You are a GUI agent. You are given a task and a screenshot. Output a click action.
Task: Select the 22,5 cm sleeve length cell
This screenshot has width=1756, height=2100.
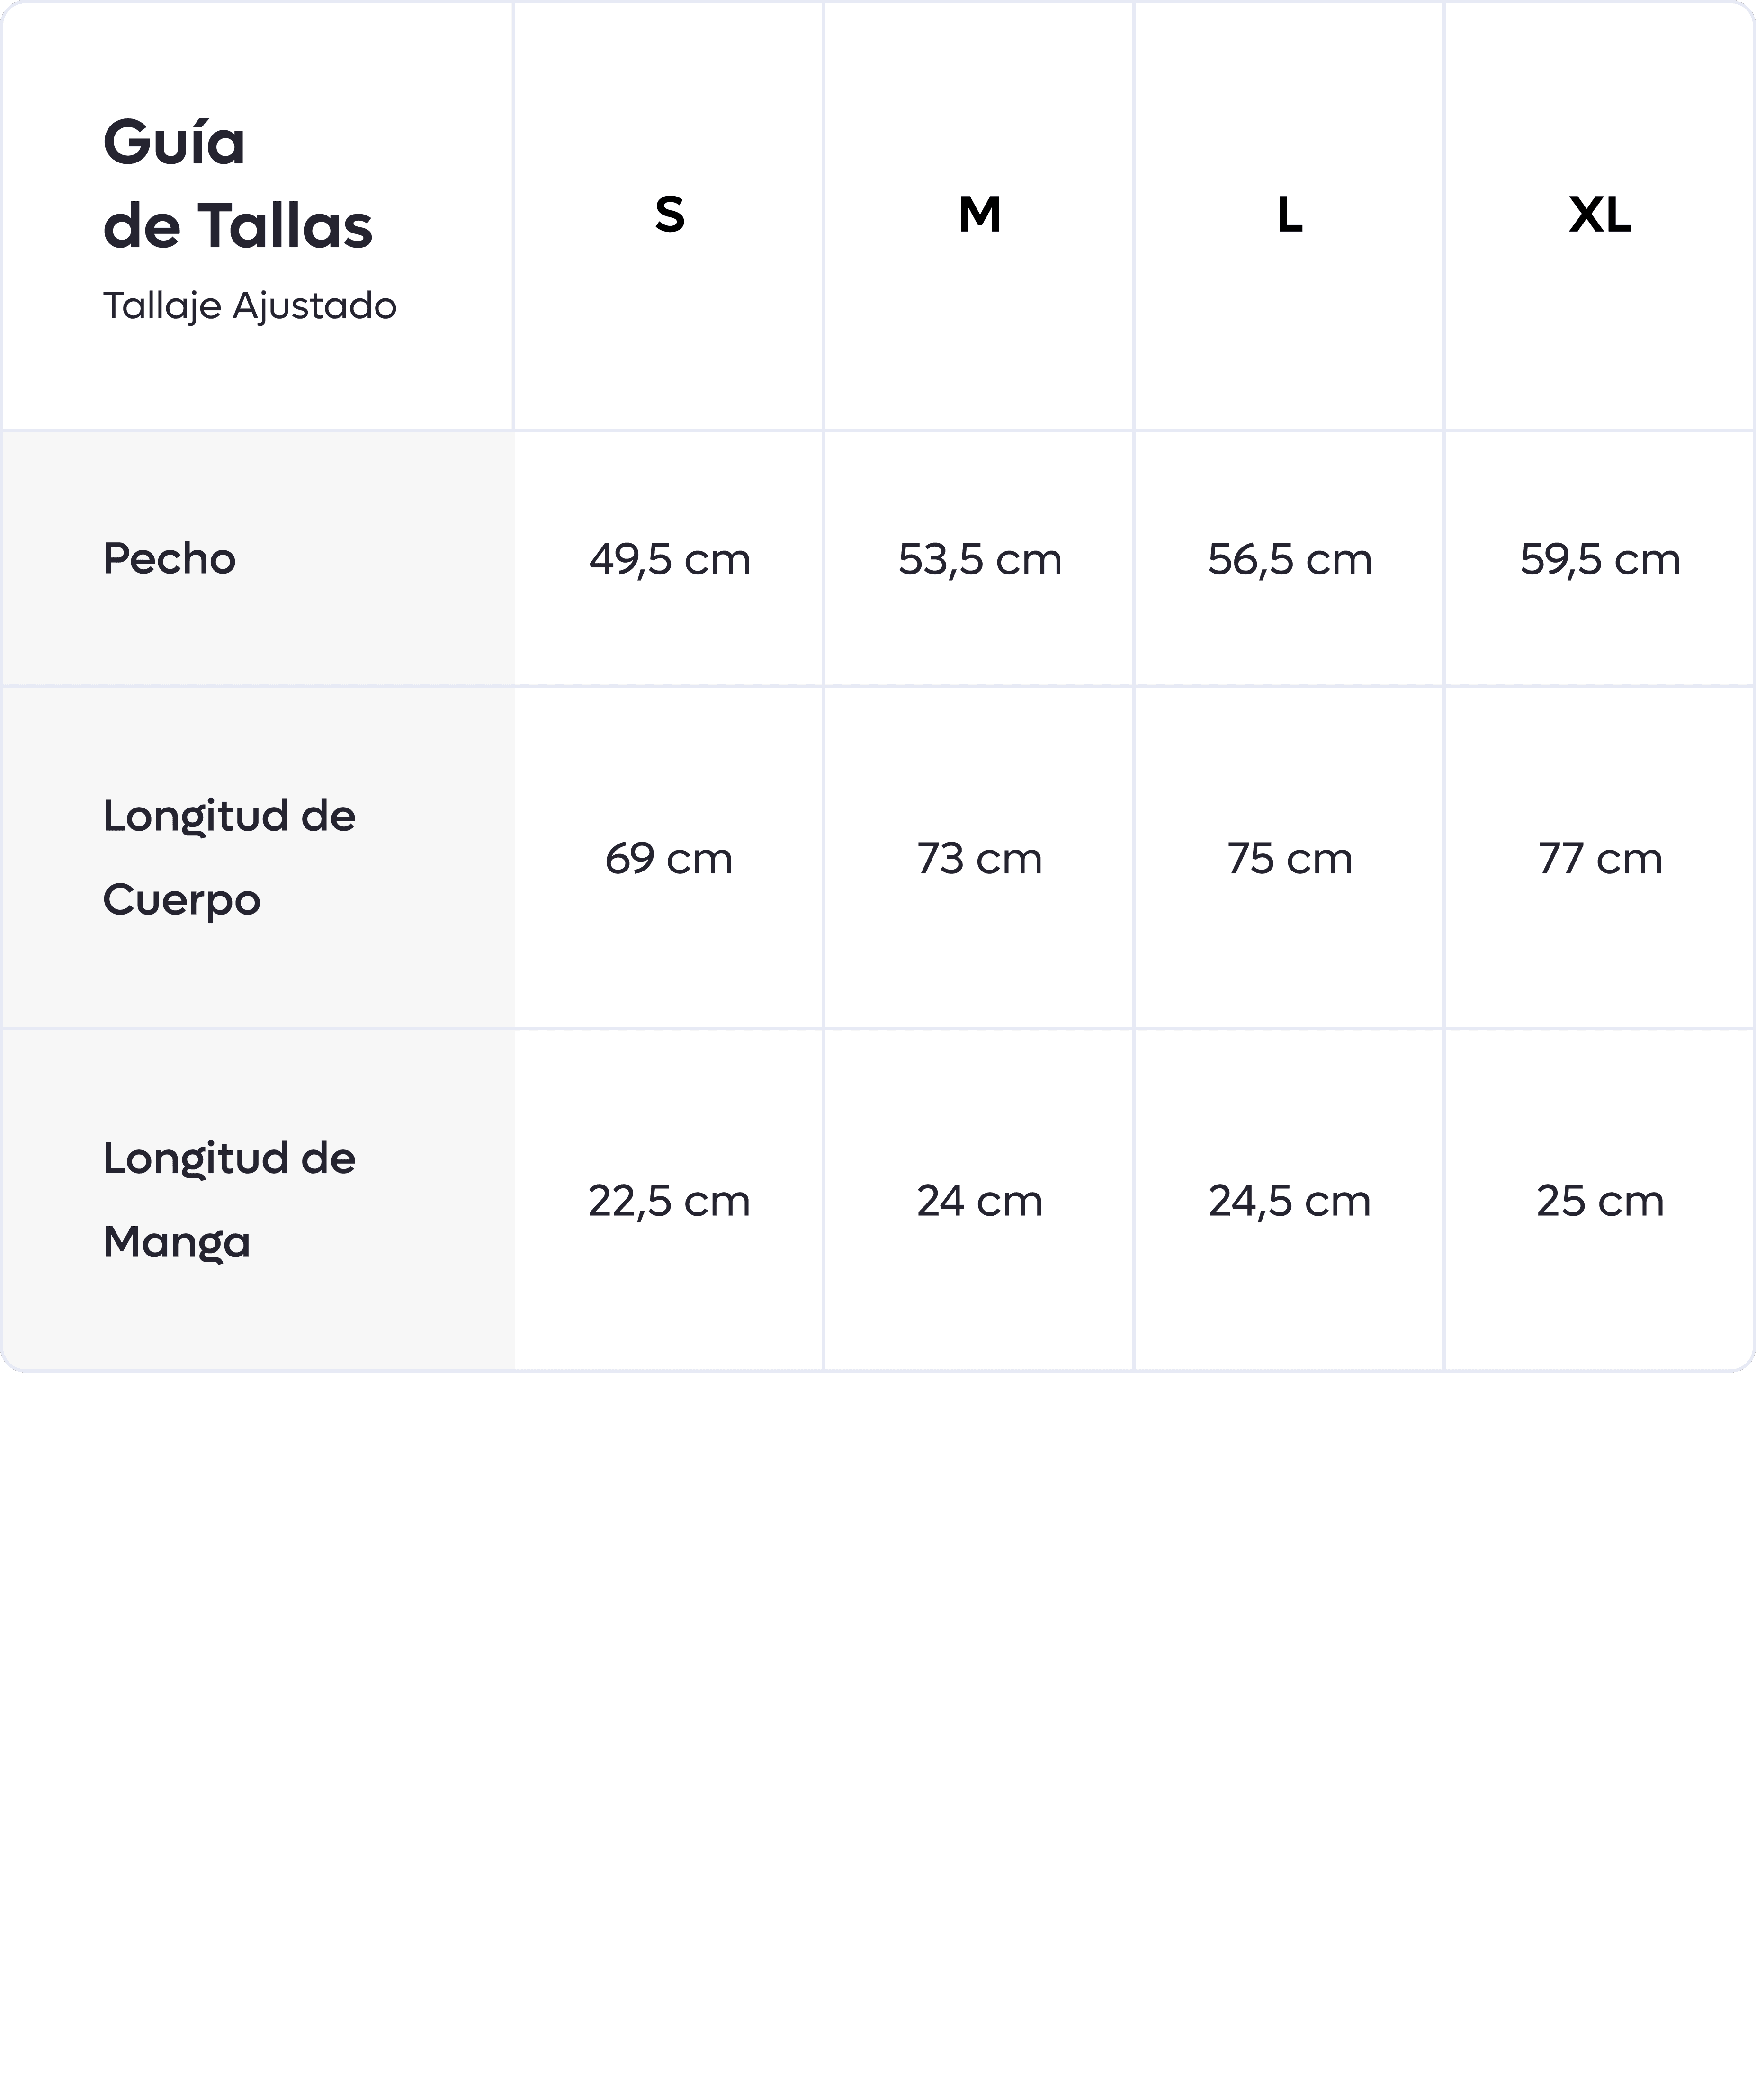pyautogui.click(x=669, y=1201)
